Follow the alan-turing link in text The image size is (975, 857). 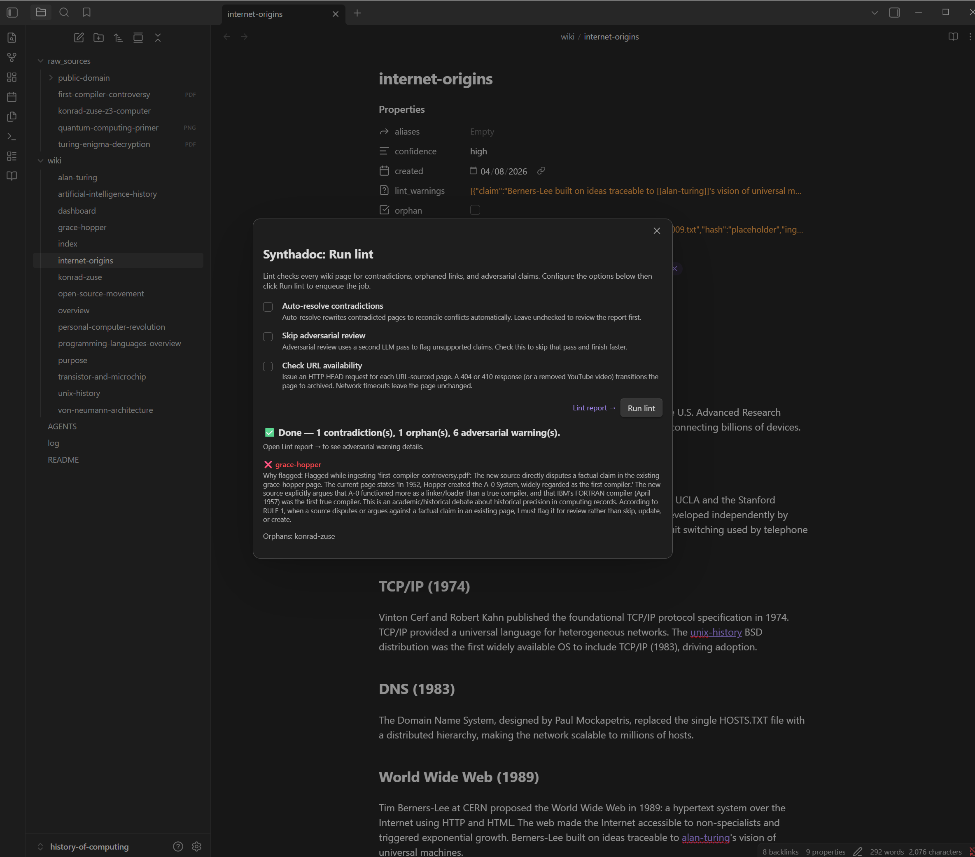tap(705, 837)
